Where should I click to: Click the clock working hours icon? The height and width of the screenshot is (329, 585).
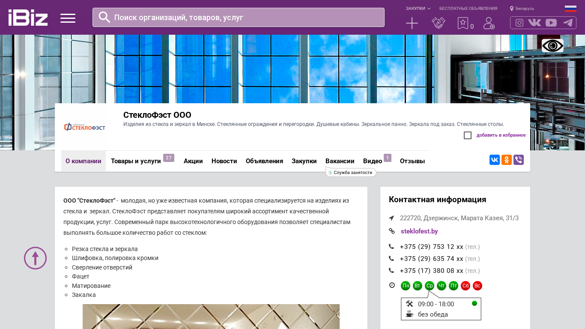click(392, 285)
